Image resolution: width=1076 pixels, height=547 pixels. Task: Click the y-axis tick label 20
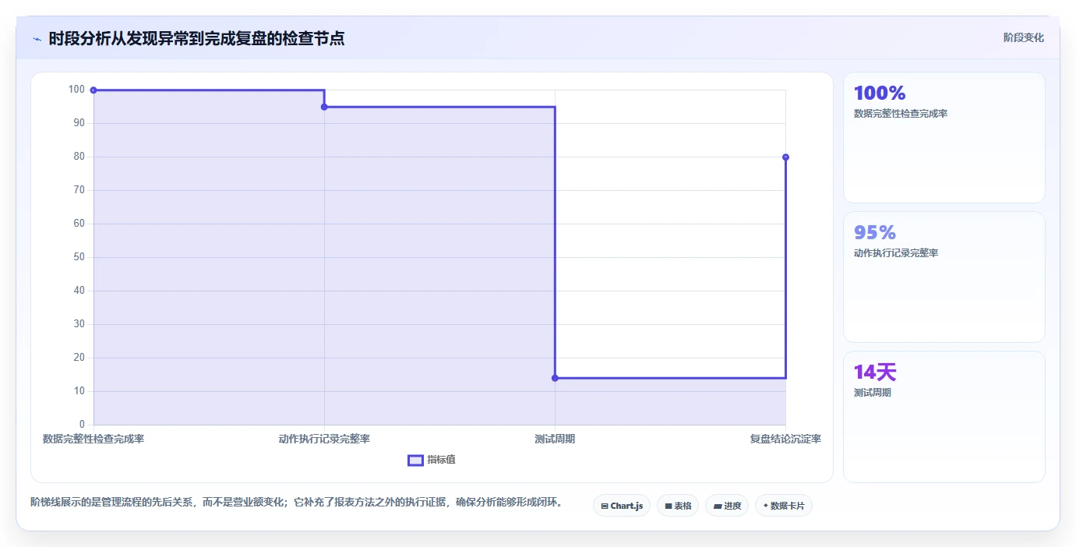point(79,358)
